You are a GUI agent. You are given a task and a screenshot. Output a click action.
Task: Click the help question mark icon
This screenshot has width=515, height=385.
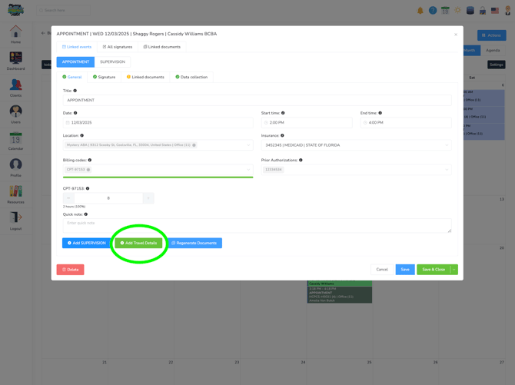tap(433, 11)
